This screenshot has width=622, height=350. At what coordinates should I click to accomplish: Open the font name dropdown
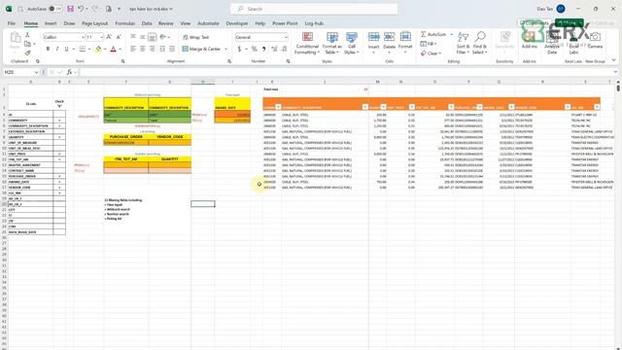(x=83, y=37)
